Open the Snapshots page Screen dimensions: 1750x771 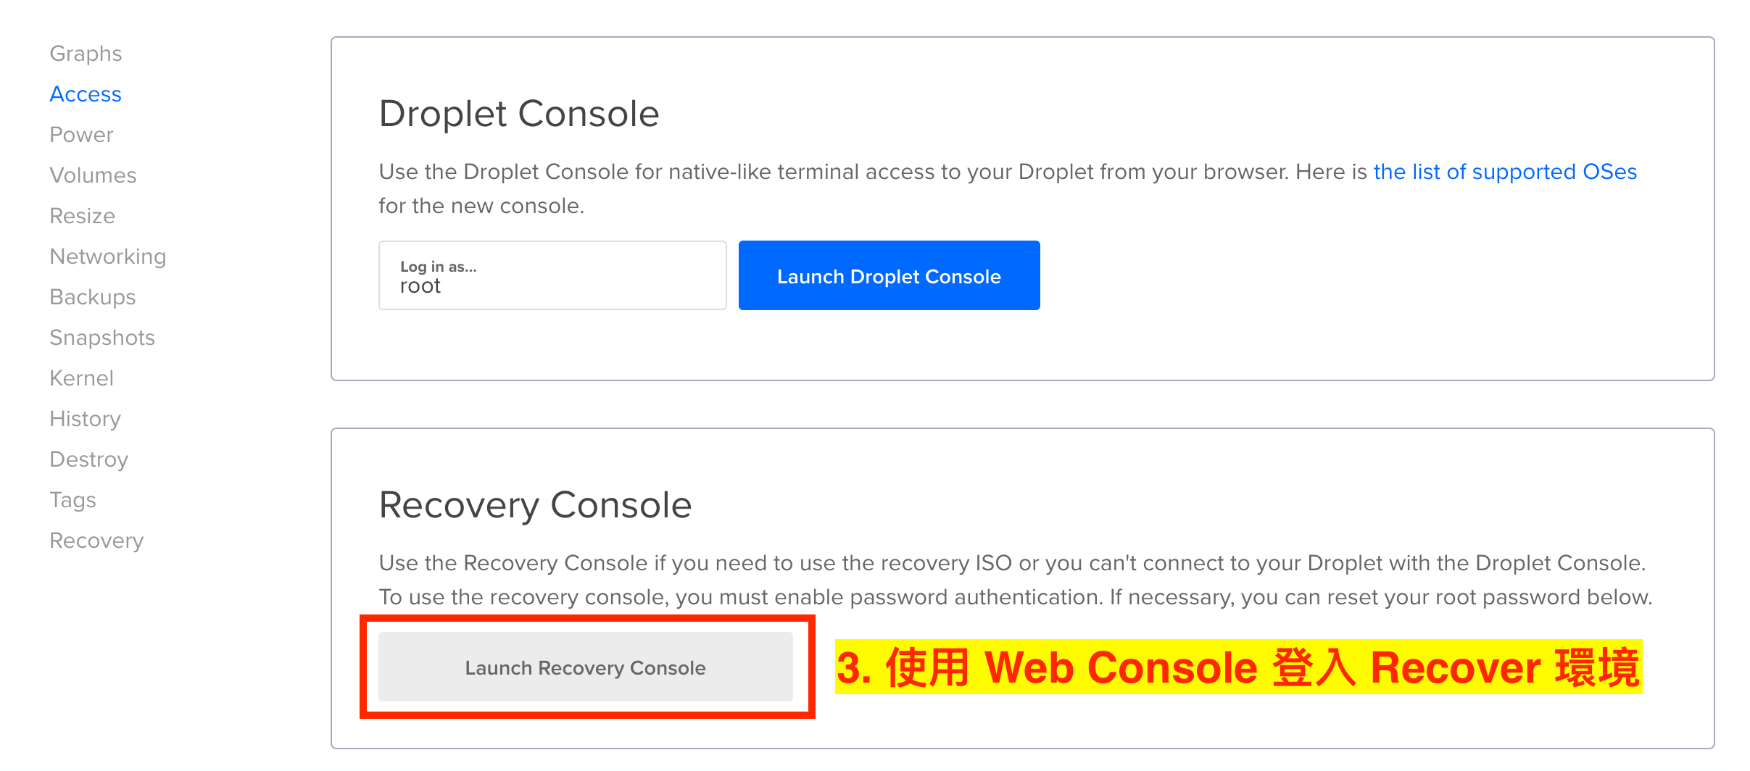pyautogui.click(x=102, y=338)
